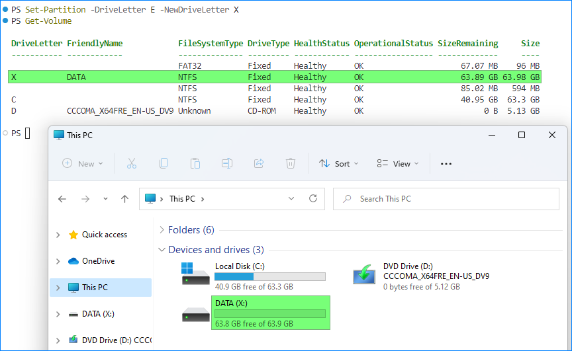Open the New item dropdown
Screen dimensions: 572x351
[x=83, y=163]
